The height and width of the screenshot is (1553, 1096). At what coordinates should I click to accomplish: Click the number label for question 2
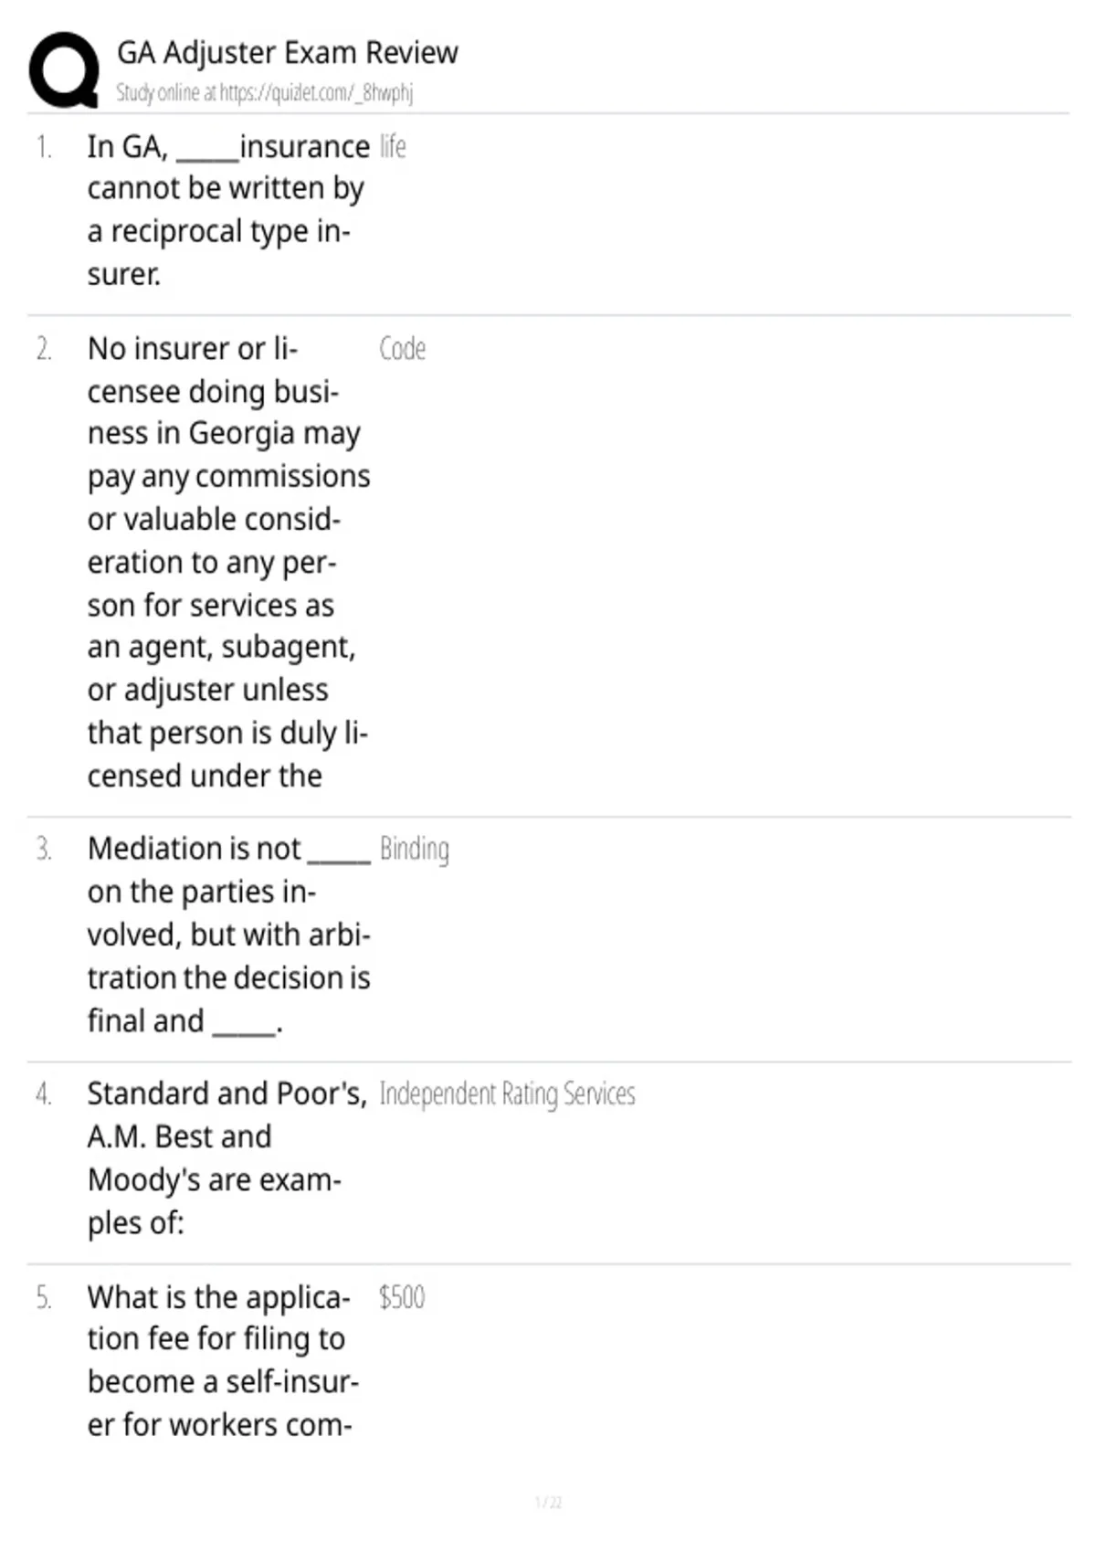coord(44,349)
